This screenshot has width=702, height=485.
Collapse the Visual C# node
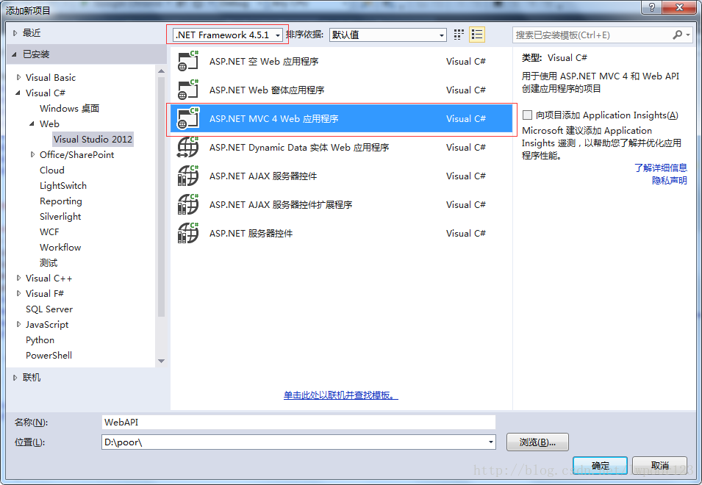tap(18, 93)
